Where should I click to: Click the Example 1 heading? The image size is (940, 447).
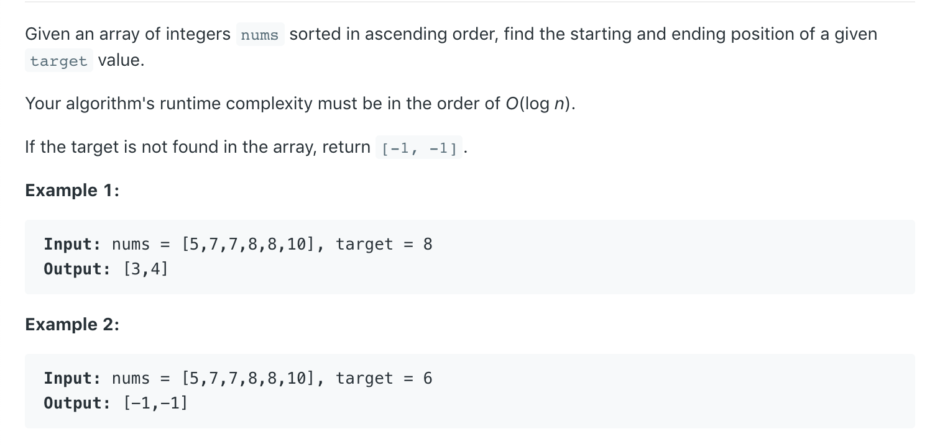(72, 190)
